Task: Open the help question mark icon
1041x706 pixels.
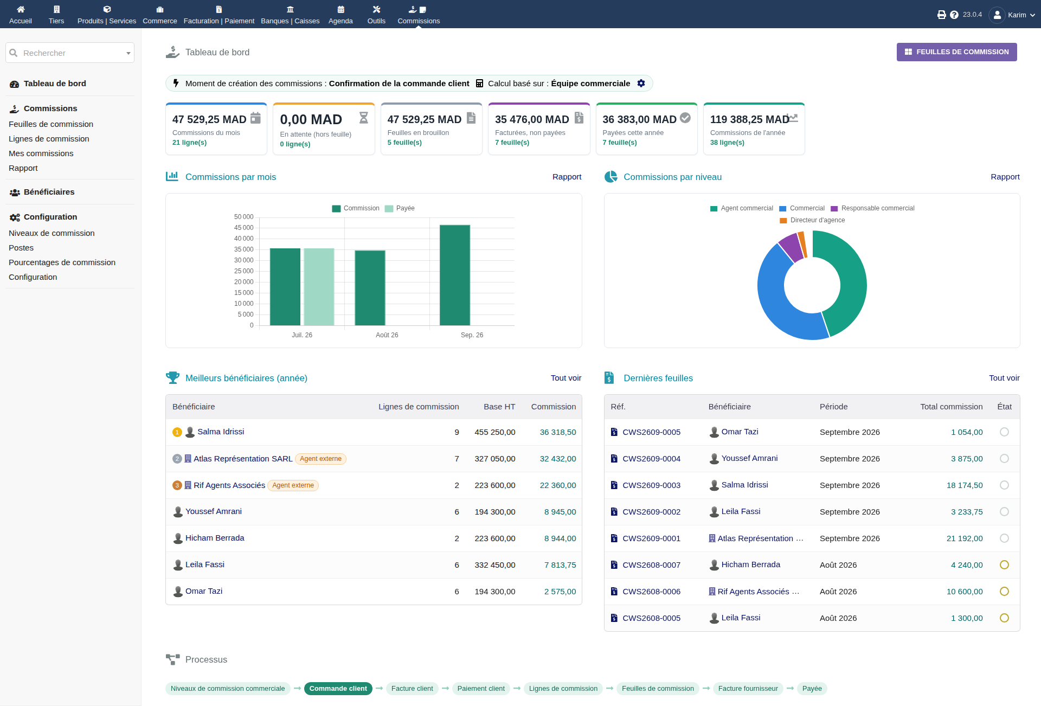Action: pyautogui.click(x=954, y=15)
